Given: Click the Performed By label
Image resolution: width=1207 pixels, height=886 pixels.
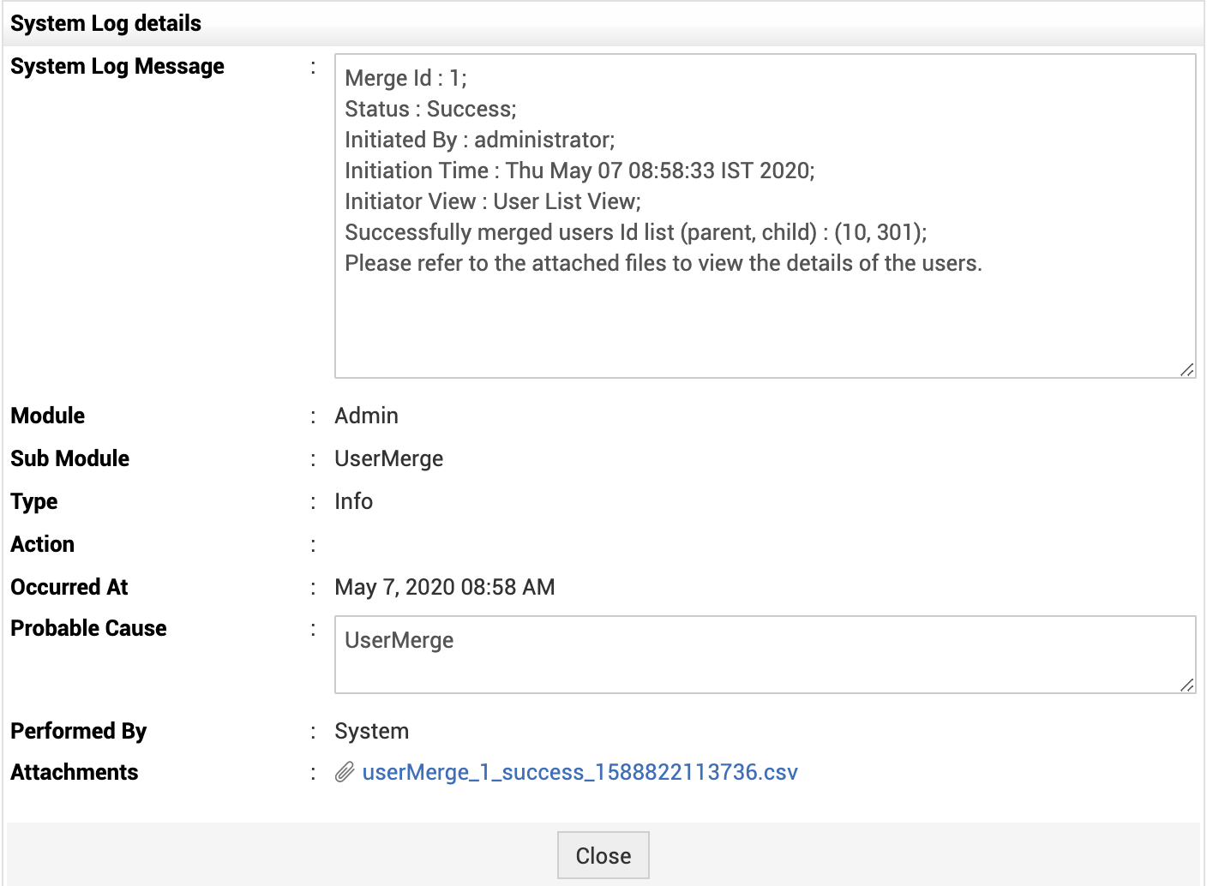Looking at the screenshot, I should click(x=79, y=731).
